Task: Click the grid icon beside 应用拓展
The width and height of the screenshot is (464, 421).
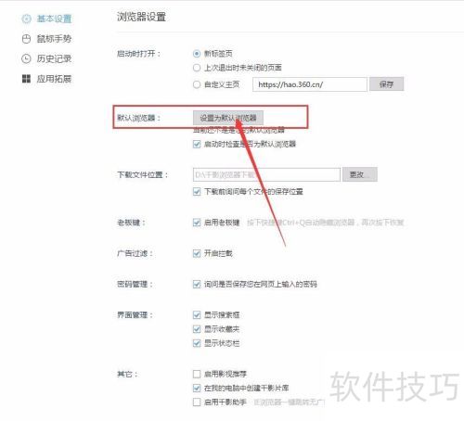Action: click(x=26, y=79)
